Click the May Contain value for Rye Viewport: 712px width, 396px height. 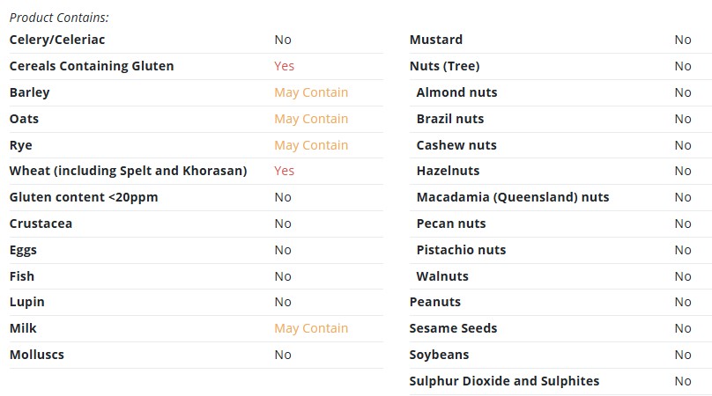click(311, 145)
